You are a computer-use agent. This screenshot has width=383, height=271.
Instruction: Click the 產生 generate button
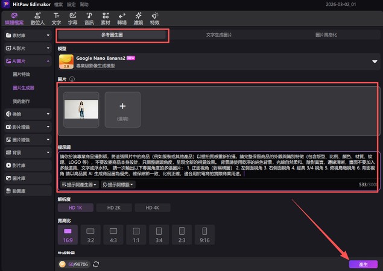tap(363, 264)
